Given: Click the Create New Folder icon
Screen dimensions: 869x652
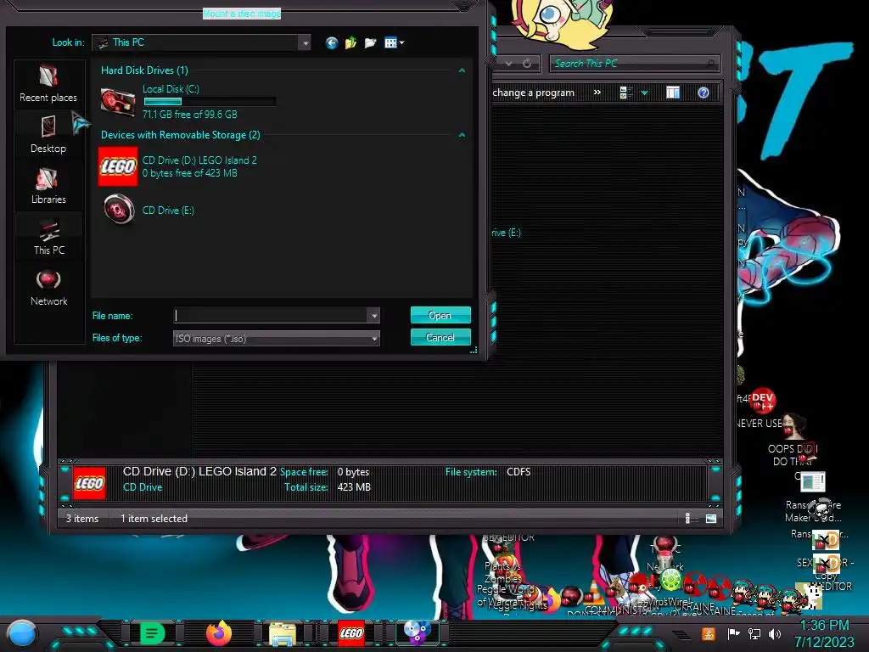Looking at the screenshot, I should click(x=370, y=42).
